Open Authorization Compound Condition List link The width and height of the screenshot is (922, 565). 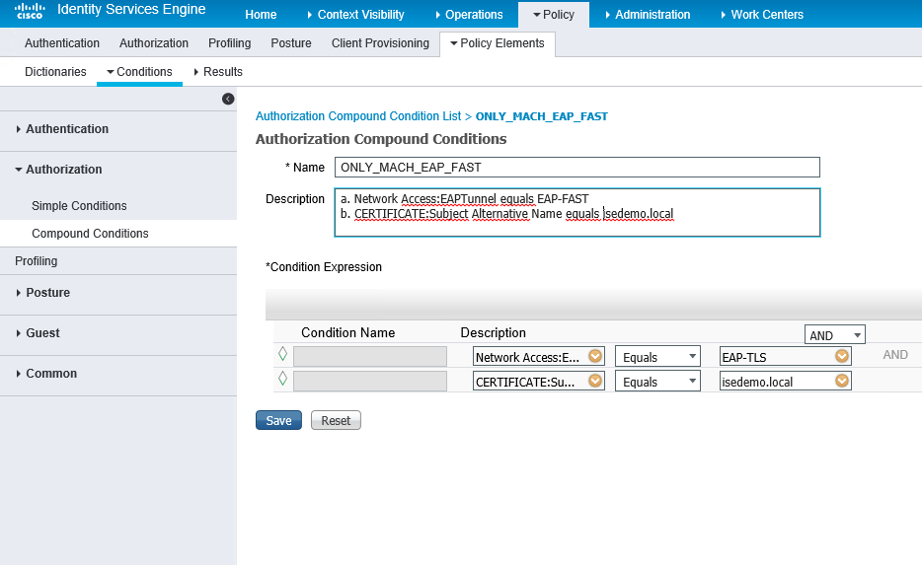click(358, 116)
